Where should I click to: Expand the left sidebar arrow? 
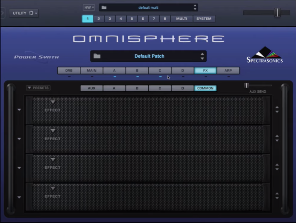(2, 13)
